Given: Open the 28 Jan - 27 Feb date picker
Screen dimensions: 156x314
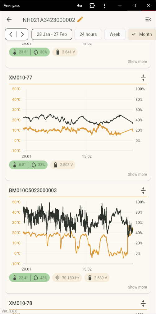Looking at the screenshot, I should click(x=52, y=34).
